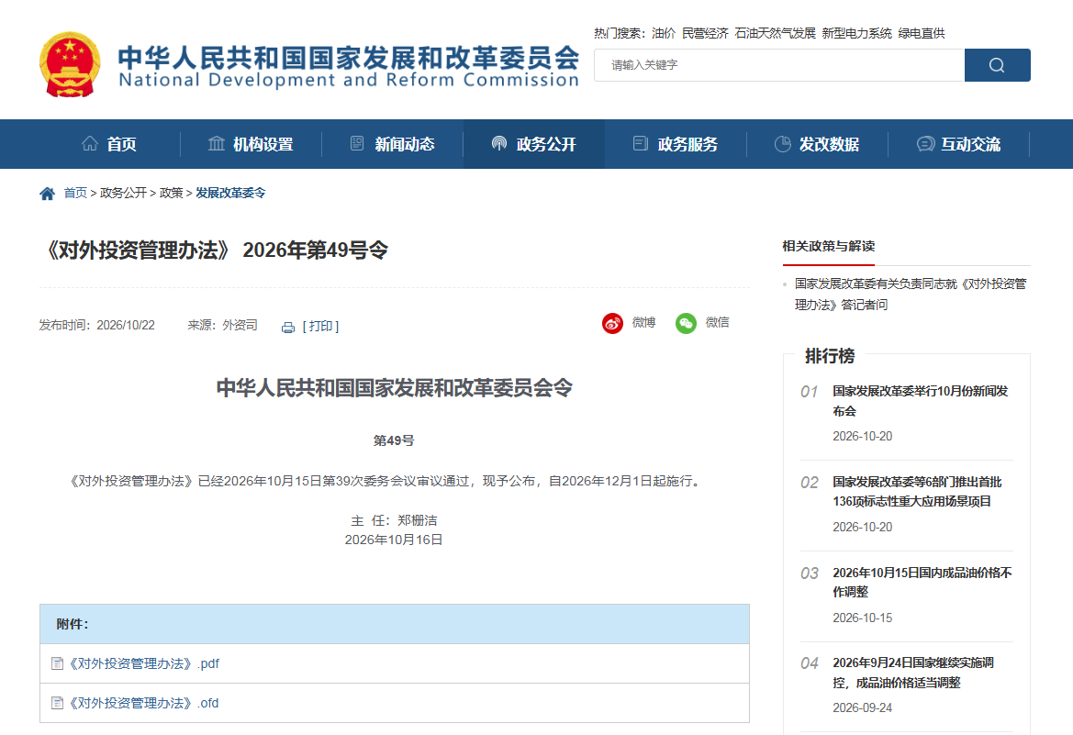Download 《对外投资管理办法》.ofd attachment
Screen dimensions: 1073x735
(144, 703)
